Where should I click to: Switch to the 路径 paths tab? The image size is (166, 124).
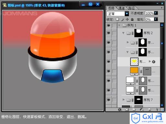(x=131, y=8)
